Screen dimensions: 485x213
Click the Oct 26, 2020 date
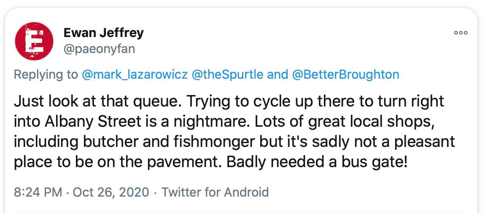pyautogui.click(x=111, y=192)
